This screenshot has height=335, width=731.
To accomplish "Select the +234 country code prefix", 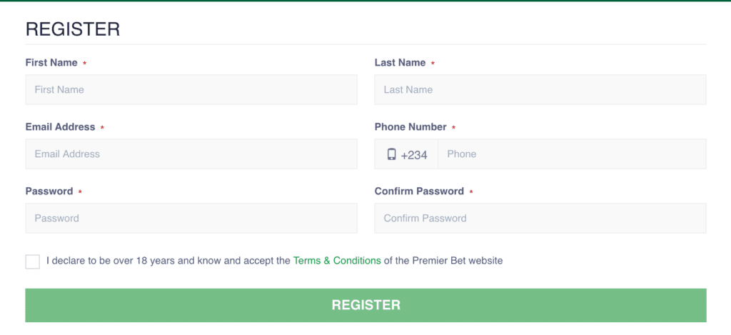I will coord(414,155).
